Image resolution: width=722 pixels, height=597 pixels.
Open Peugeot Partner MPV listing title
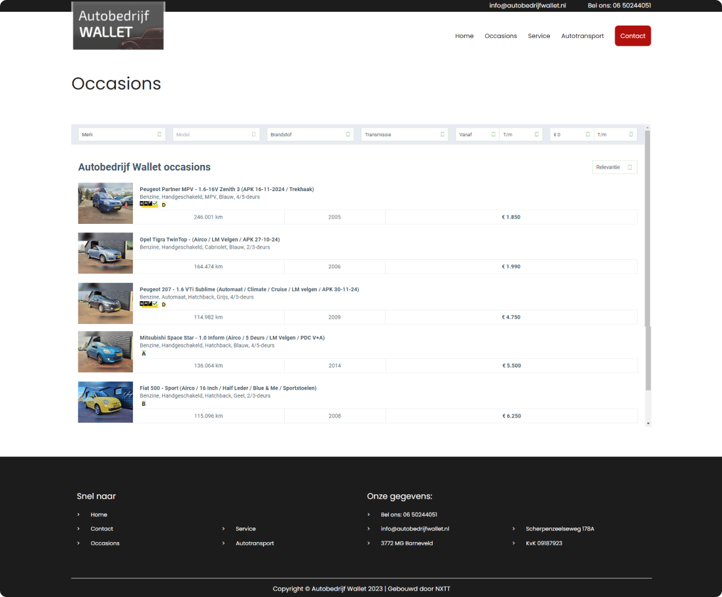tap(226, 189)
